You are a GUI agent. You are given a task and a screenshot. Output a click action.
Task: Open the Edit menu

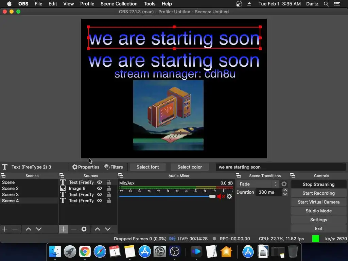click(53, 4)
